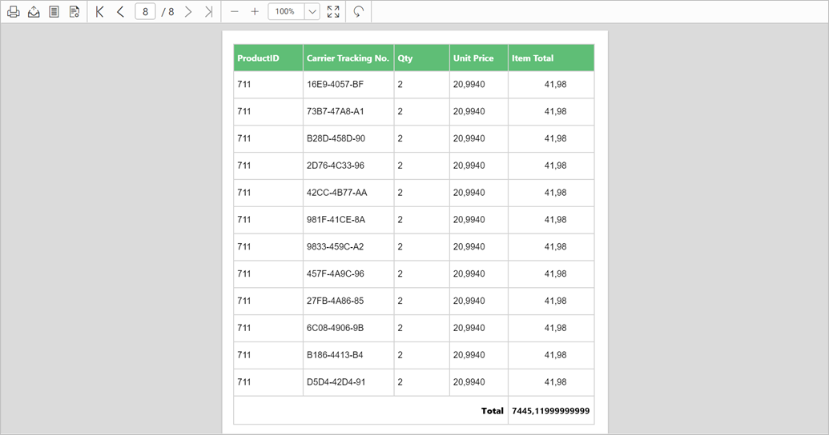
Task: Click unit price in D5D4-42D4-91 row
Action: 469,381
